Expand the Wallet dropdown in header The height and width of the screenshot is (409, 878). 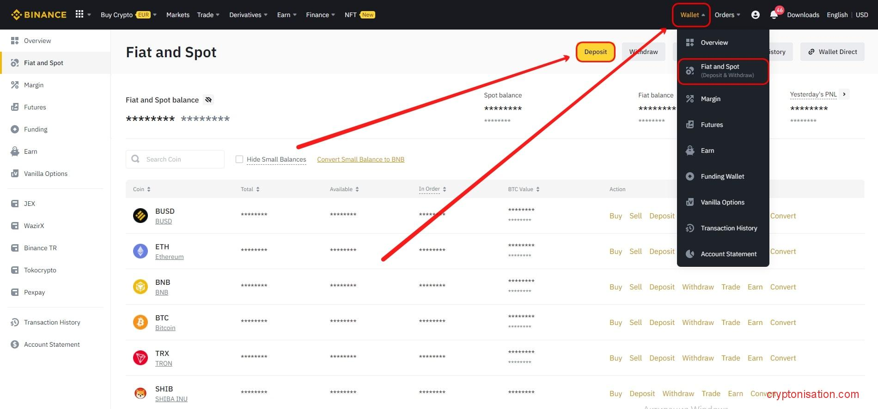(692, 15)
